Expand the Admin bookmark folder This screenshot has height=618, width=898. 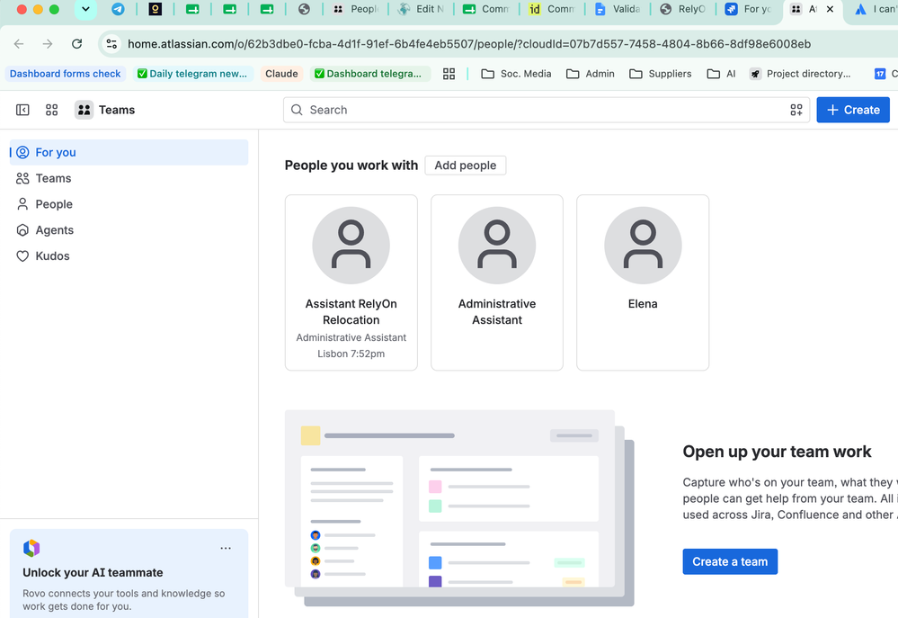tap(591, 74)
